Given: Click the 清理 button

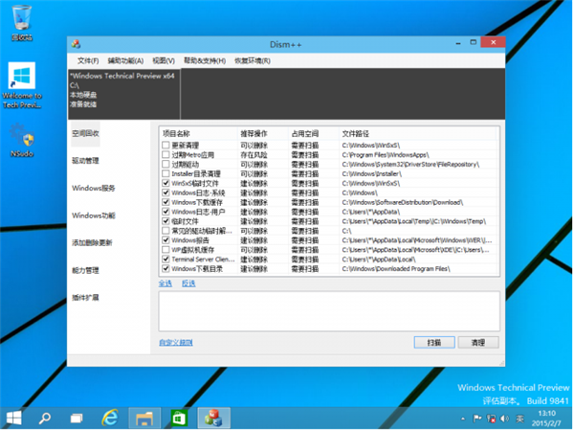Looking at the screenshot, I should coord(478,343).
